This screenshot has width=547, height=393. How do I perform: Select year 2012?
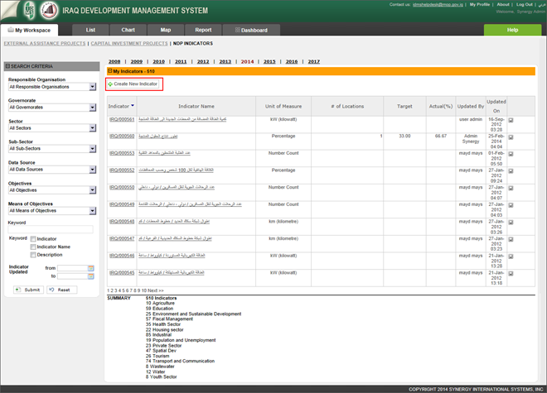tap(203, 62)
